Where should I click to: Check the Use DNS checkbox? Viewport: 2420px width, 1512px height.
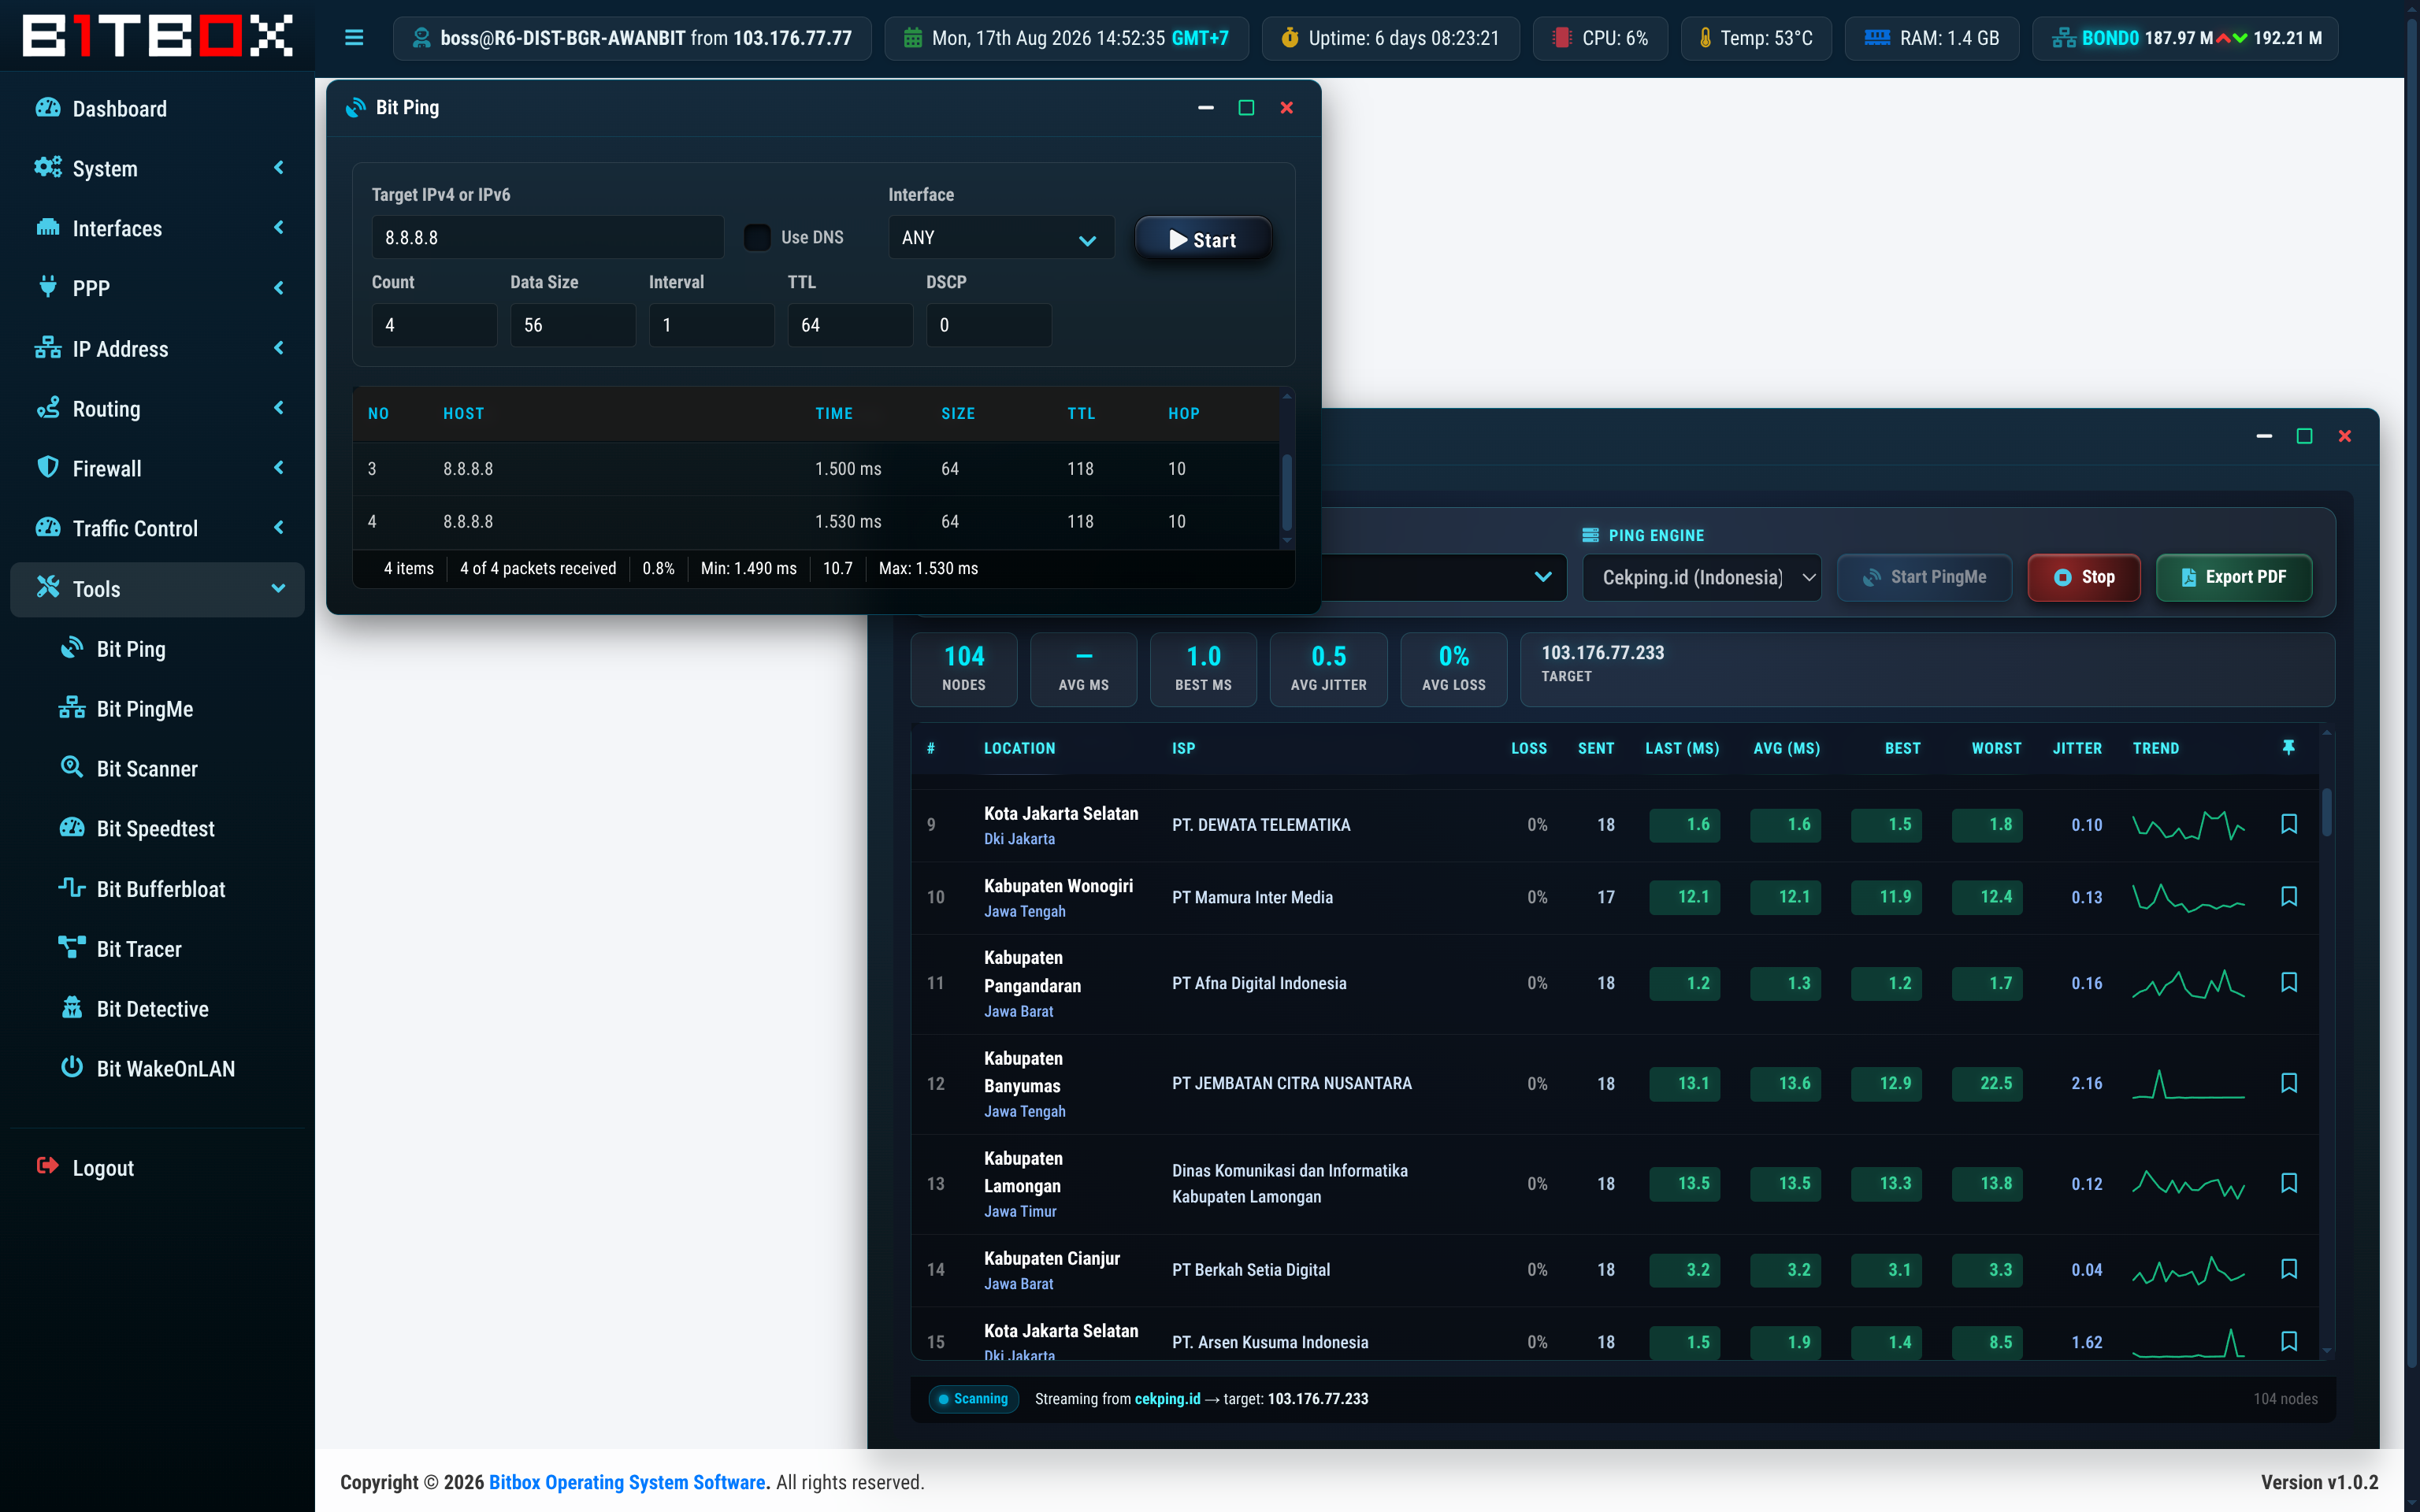click(x=757, y=237)
